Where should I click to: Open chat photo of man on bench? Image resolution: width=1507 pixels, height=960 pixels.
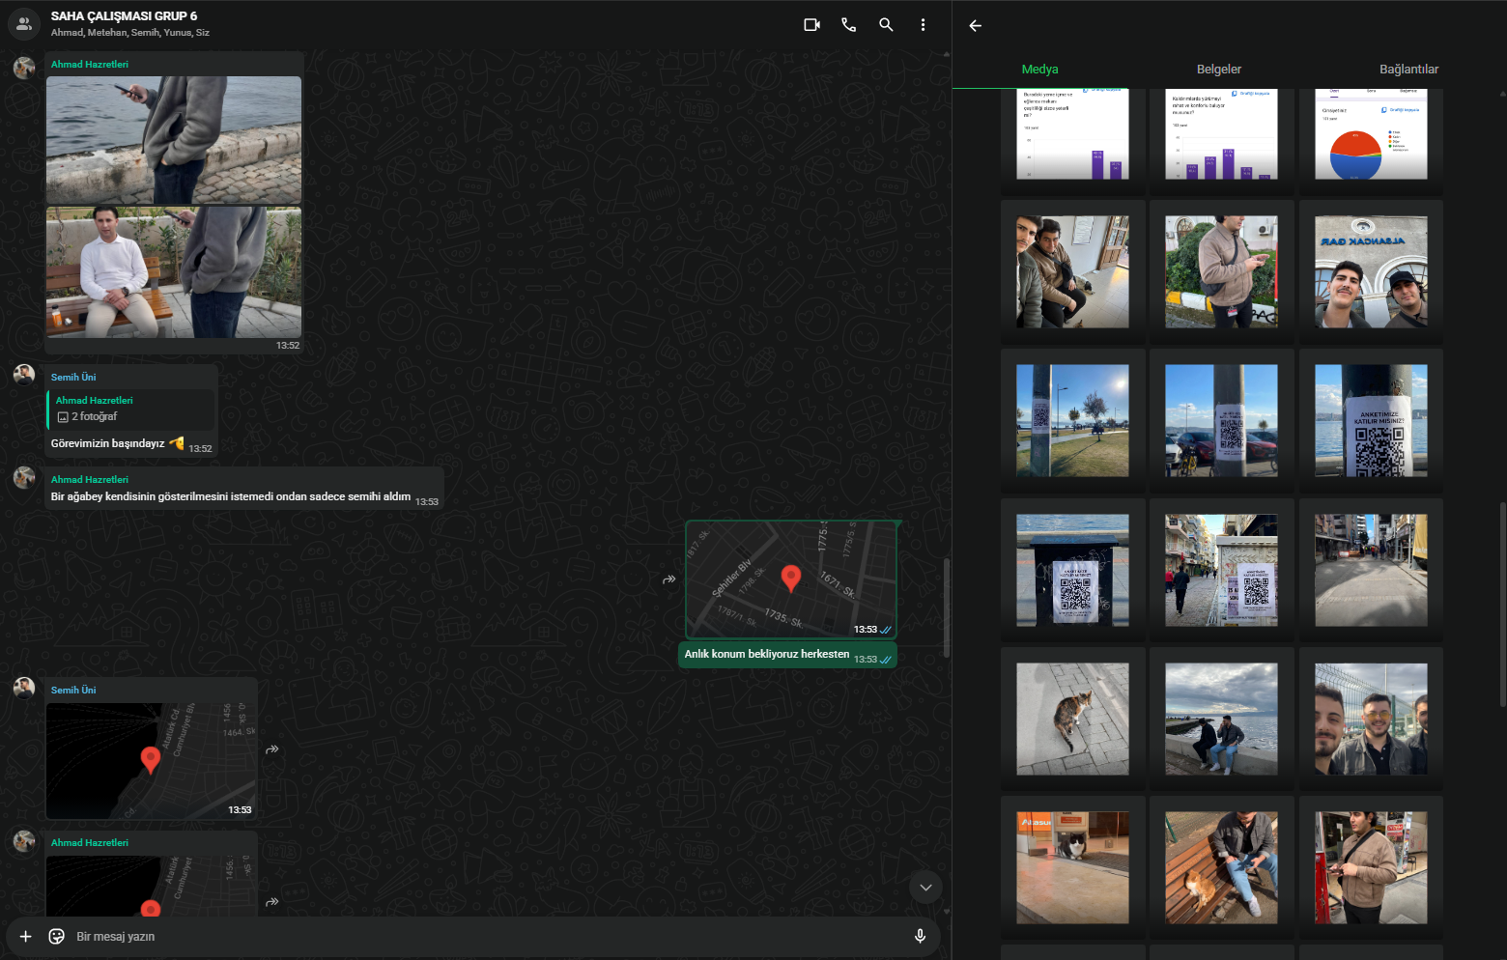(x=174, y=272)
